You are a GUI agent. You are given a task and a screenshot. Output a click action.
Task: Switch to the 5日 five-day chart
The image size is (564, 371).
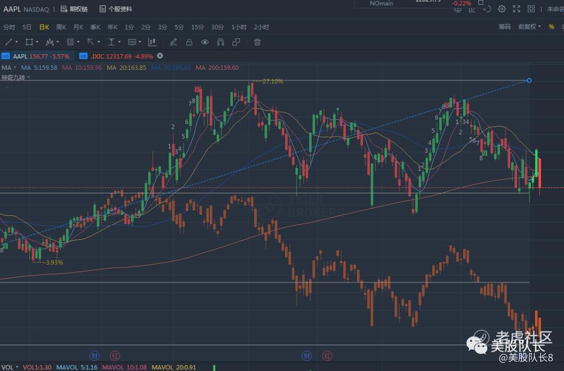(x=27, y=27)
